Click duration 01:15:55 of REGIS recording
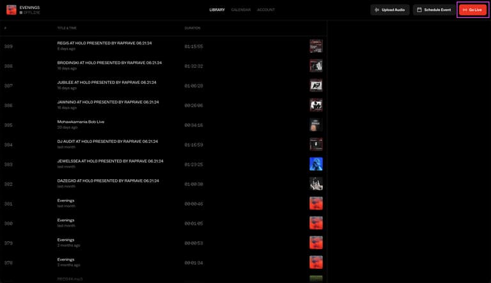The height and width of the screenshot is (283, 491). tap(194, 47)
